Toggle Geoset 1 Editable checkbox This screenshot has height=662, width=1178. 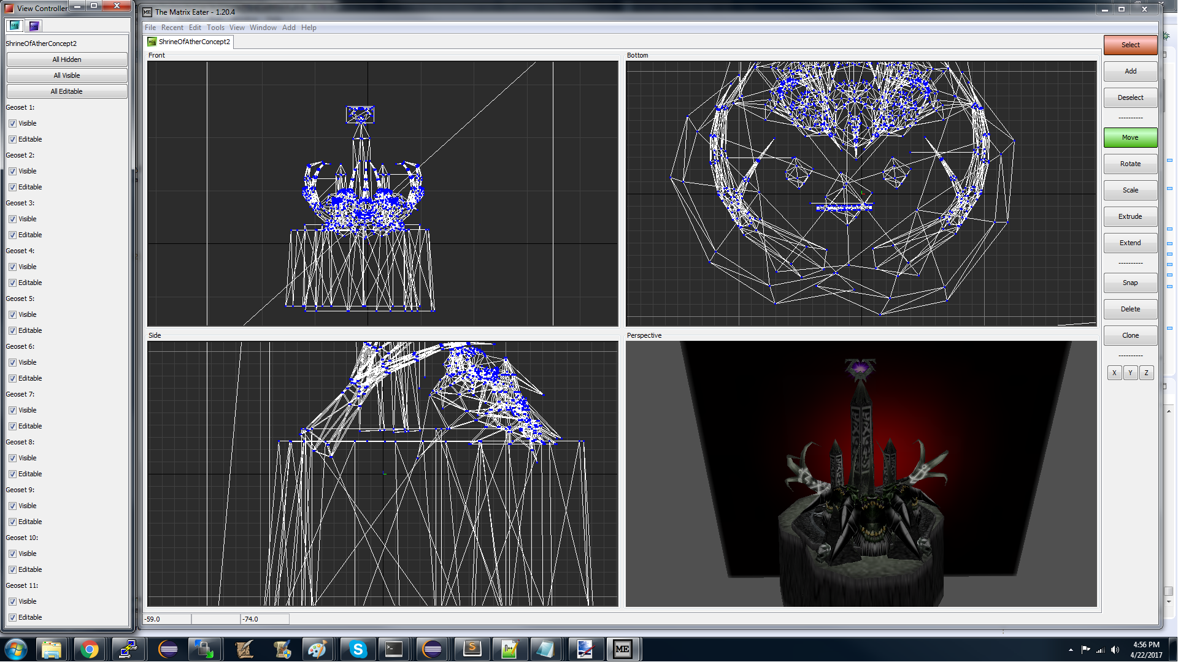(12, 139)
